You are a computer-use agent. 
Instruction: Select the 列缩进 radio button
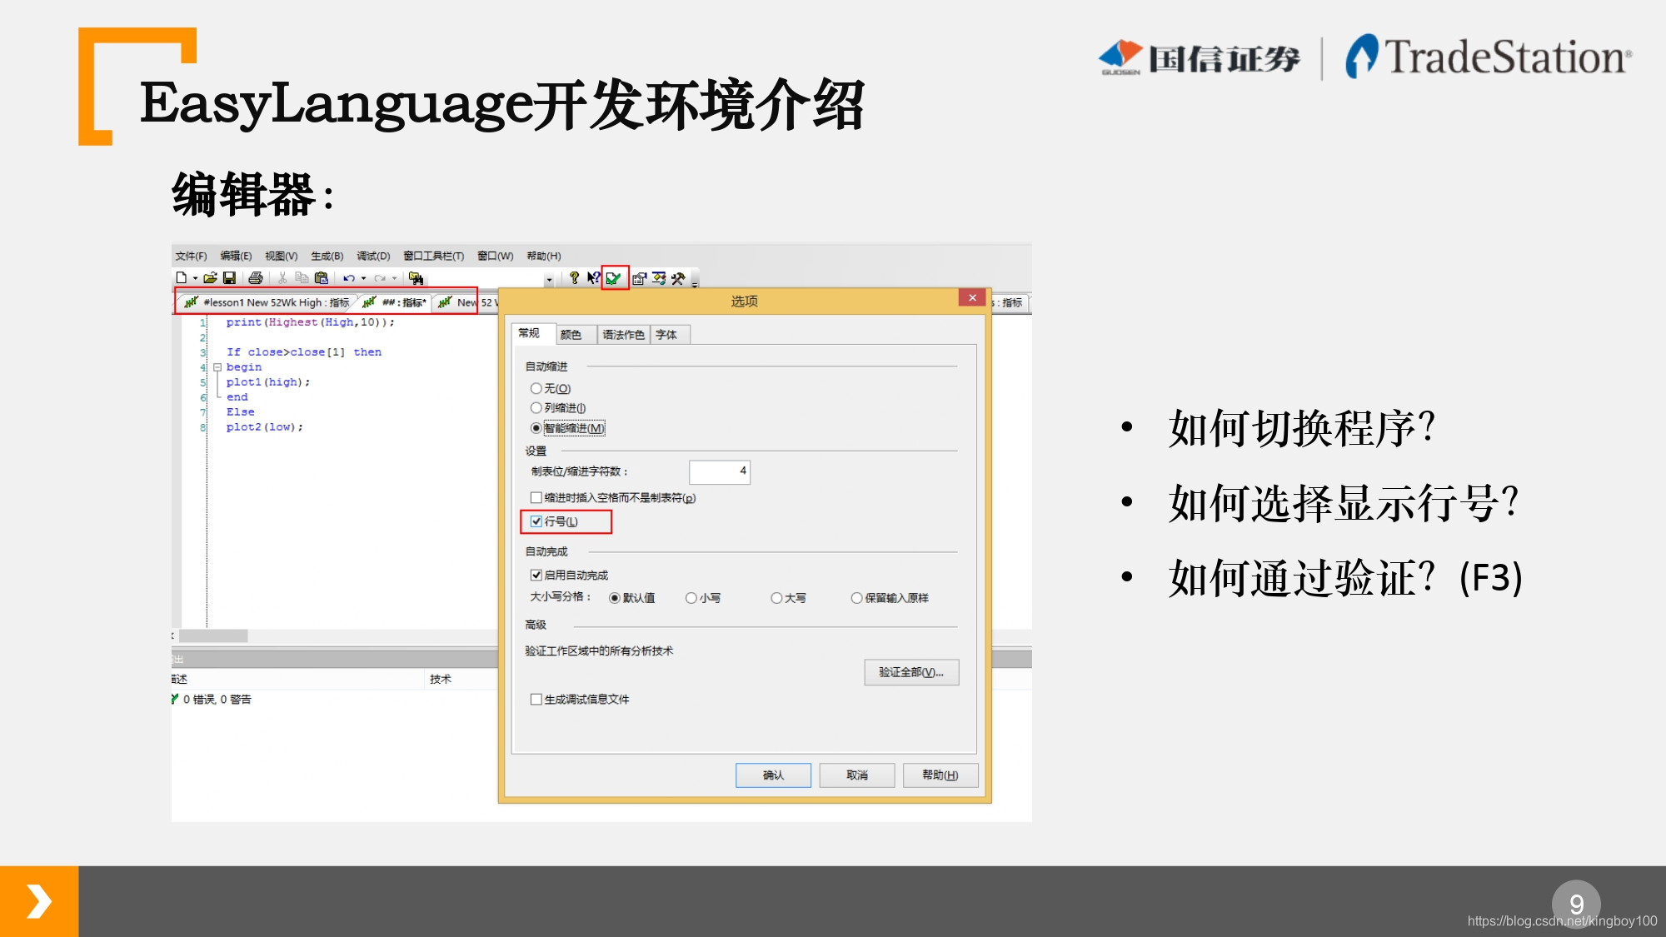pyautogui.click(x=536, y=408)
